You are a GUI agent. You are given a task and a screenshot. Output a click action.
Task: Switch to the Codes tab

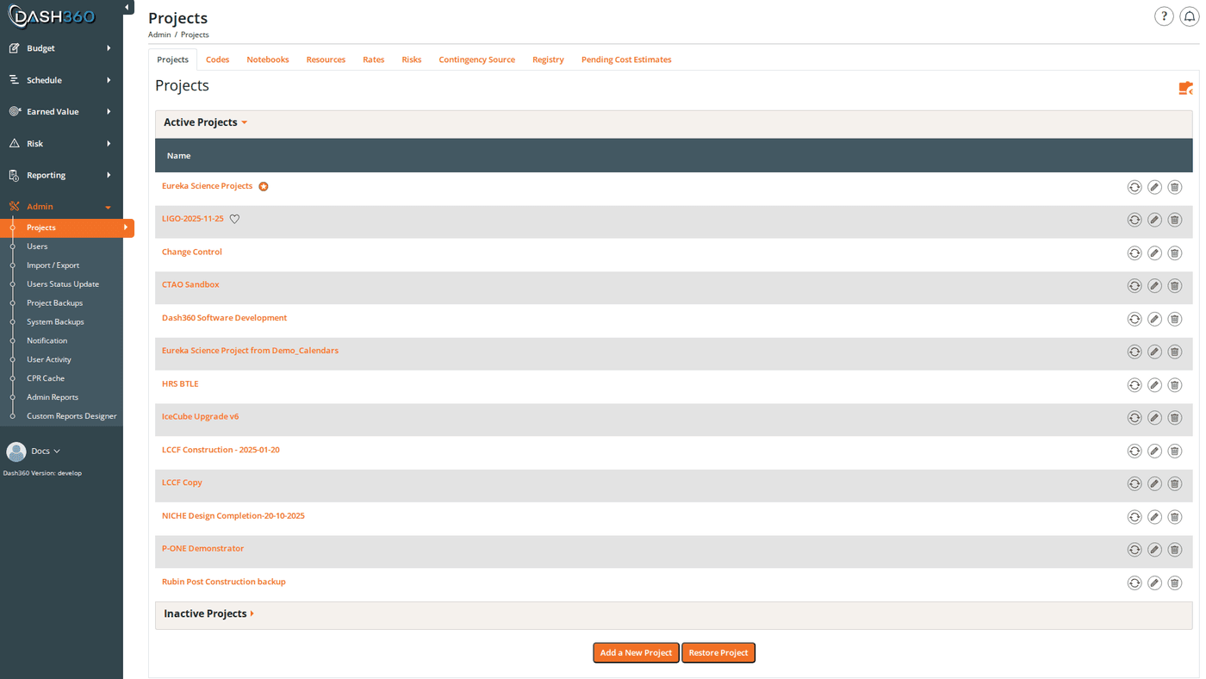[x=217, y=59]
